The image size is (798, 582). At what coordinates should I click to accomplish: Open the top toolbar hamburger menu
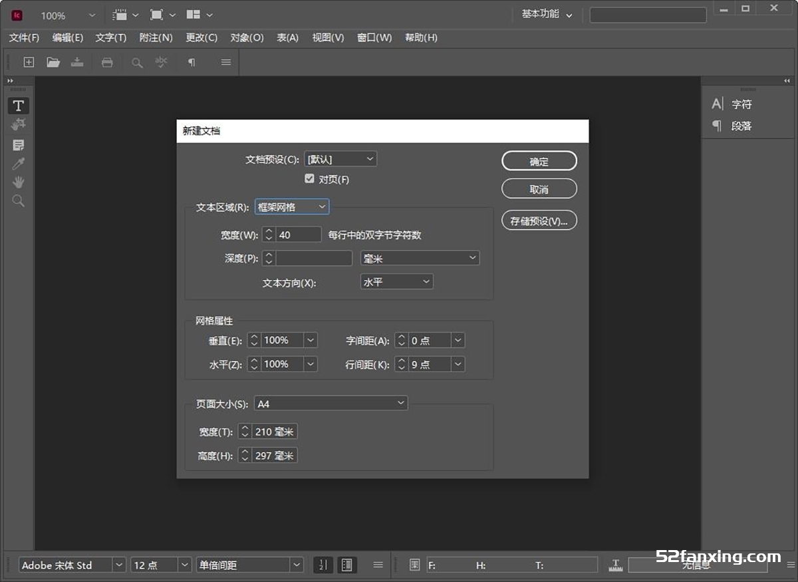226,62
